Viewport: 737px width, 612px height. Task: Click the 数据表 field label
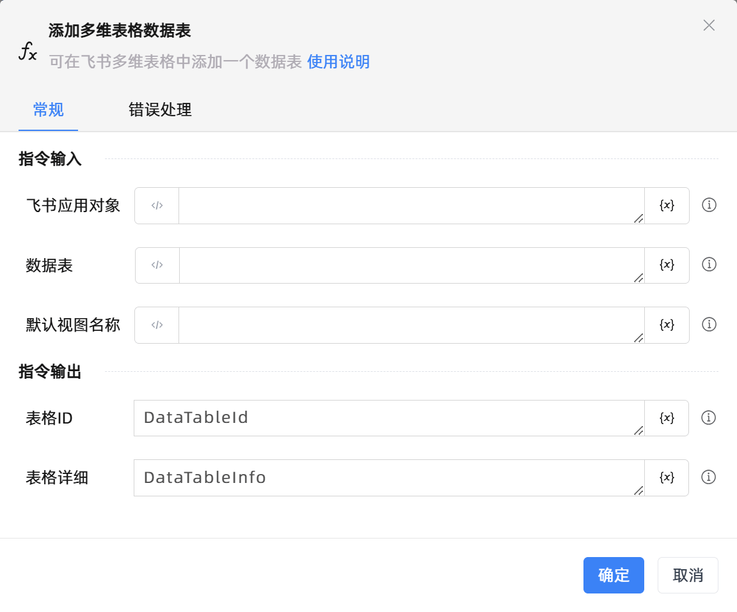coord(49,266)
